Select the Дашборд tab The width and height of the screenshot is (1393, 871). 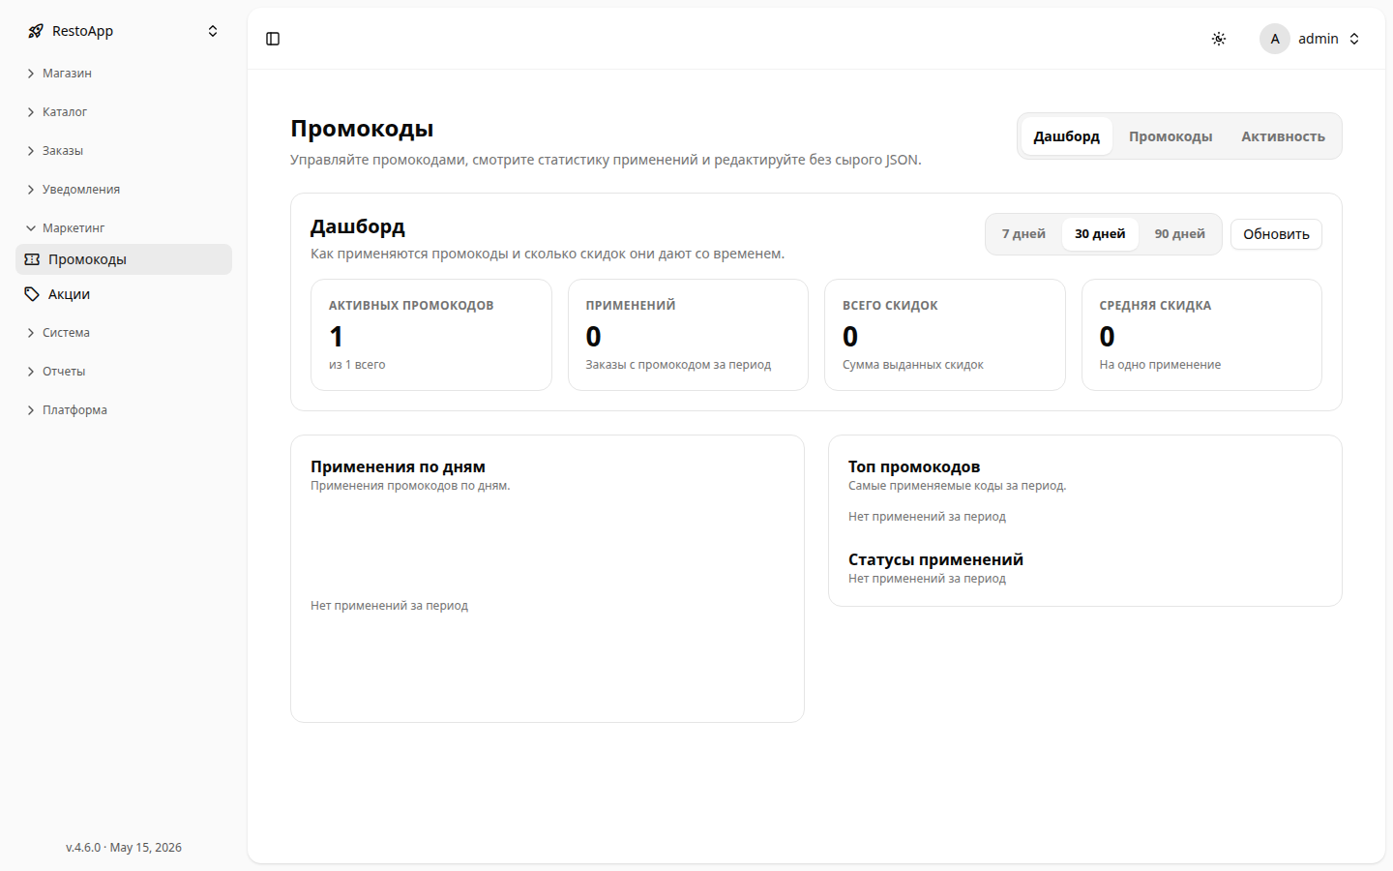coord(1067,136)
